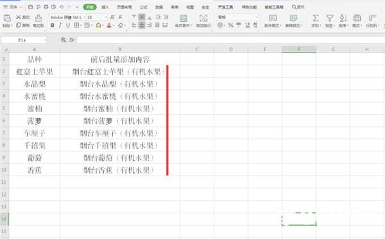Select the Format Painter brush icon
The width and height of the screenshot is (385, 239).
pos(38,18)
